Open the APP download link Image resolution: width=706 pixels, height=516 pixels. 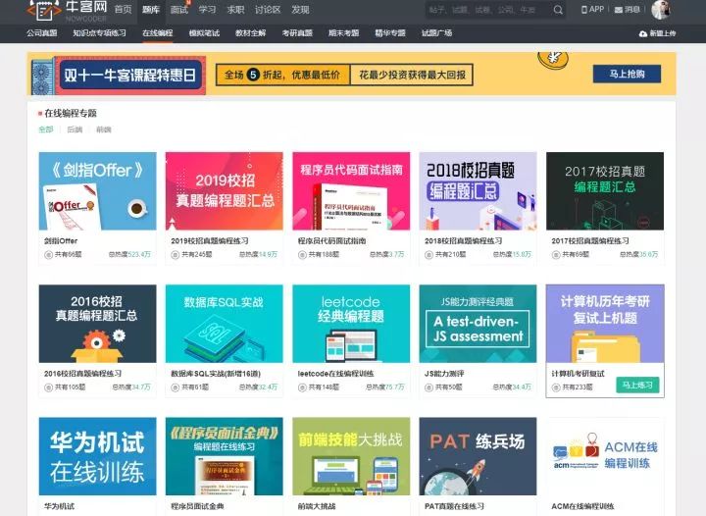click(592, 9)
